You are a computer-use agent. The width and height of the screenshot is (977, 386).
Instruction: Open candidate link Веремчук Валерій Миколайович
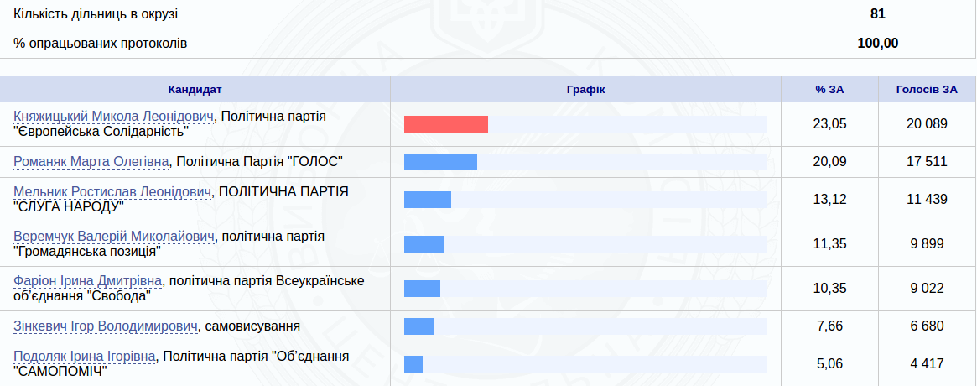coord(114,237)
